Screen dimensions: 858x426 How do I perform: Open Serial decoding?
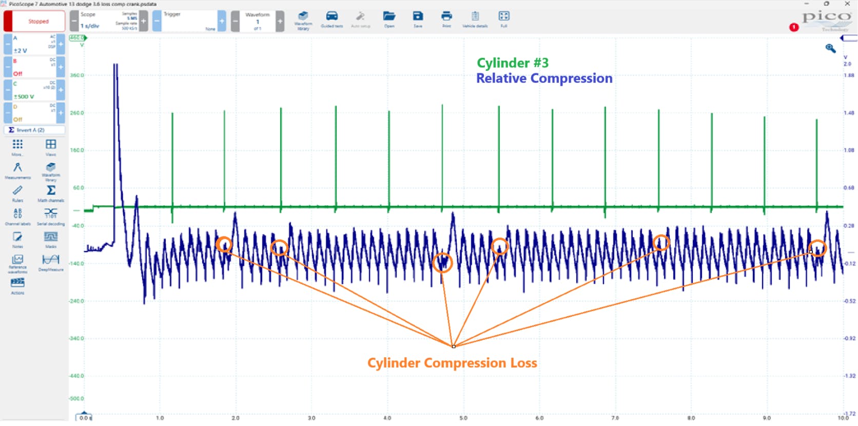pyautogui.click(x=51, y=217)
